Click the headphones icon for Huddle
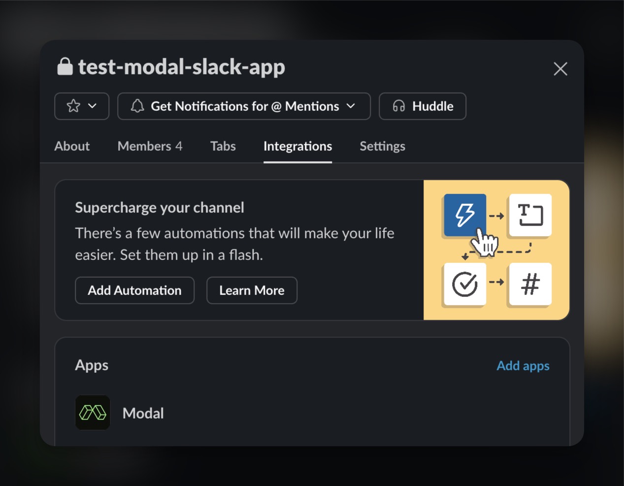 [399, 106]
